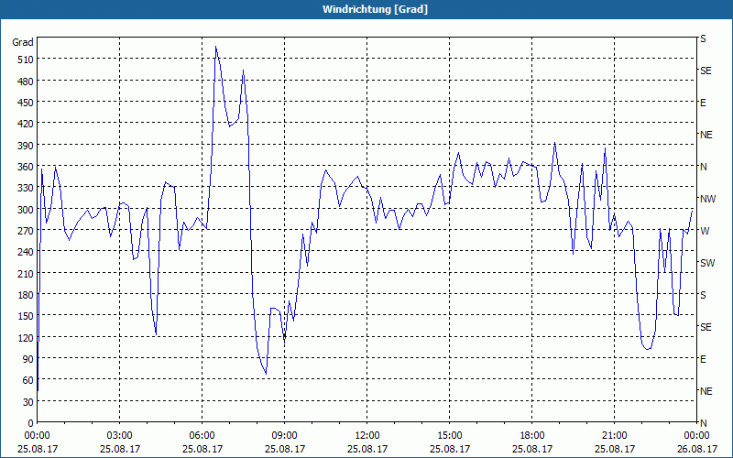Click the 60 left axis label
The height and width of the screenshot is (458, 733).
point(27,380)
